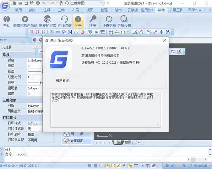The width and height of the screenshot is (212, 169).
Task: Click the Redo arrow icon
Action: pyautogui.click(x=53, y=3)
